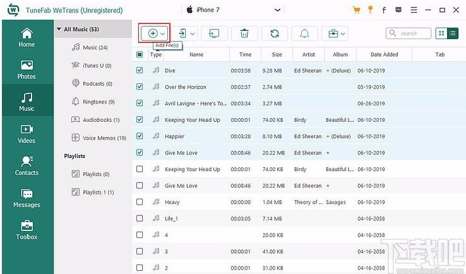This screenshot has height=274, width=466.
Task: Click the TuneFab WeTrans logo icon
Action: click(13, 10)
